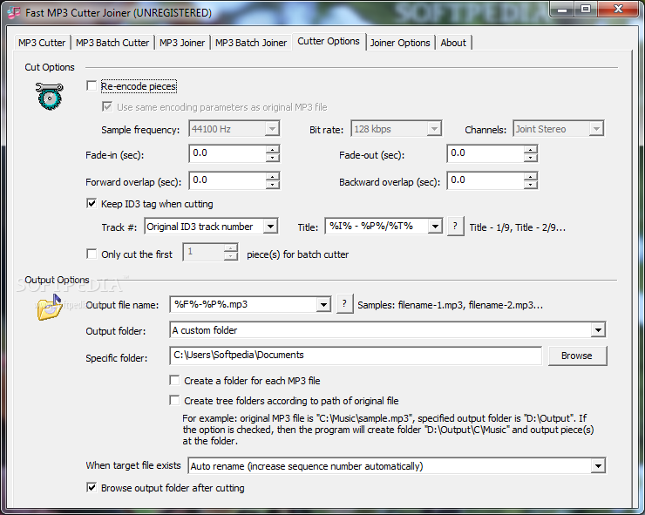Maximize the Fast MP3 Cutter Joiner window
The width and height of the screenshot is (645, 515).
(587, 9)
